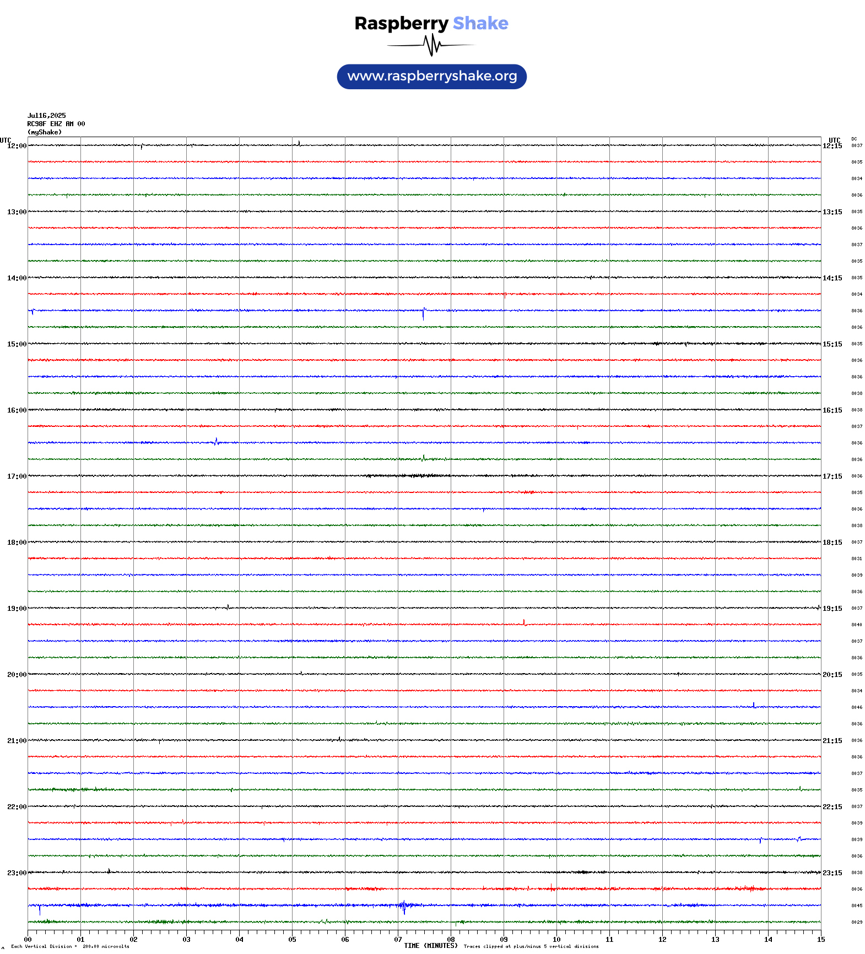
Task: Click the 23:15 right-side time label
Action: [832, 873]
